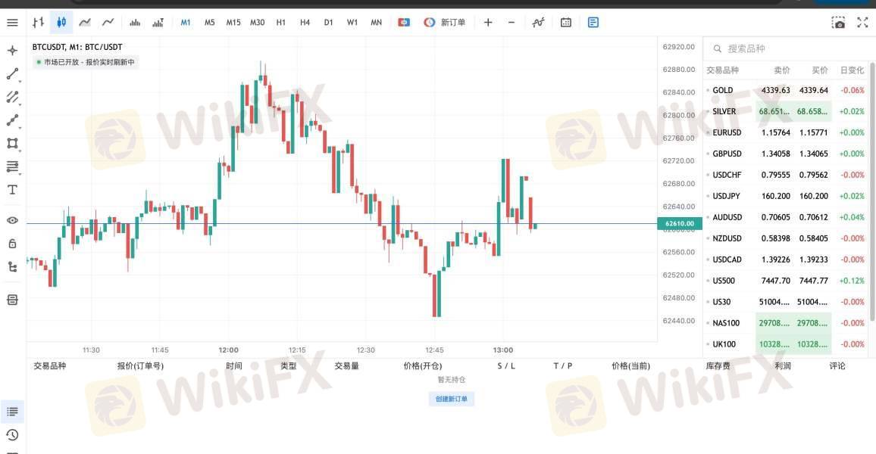Screen dimensions: 876x454
Task: Open the hamburger main menu
Action: pos(12,22)
